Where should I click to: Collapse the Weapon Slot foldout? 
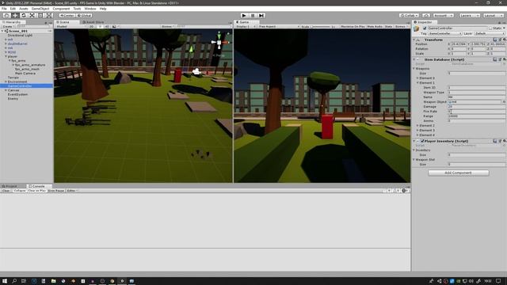[414, 160]
